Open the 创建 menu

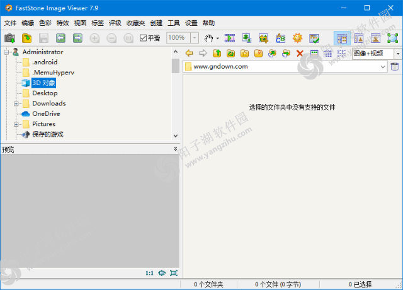156,23
